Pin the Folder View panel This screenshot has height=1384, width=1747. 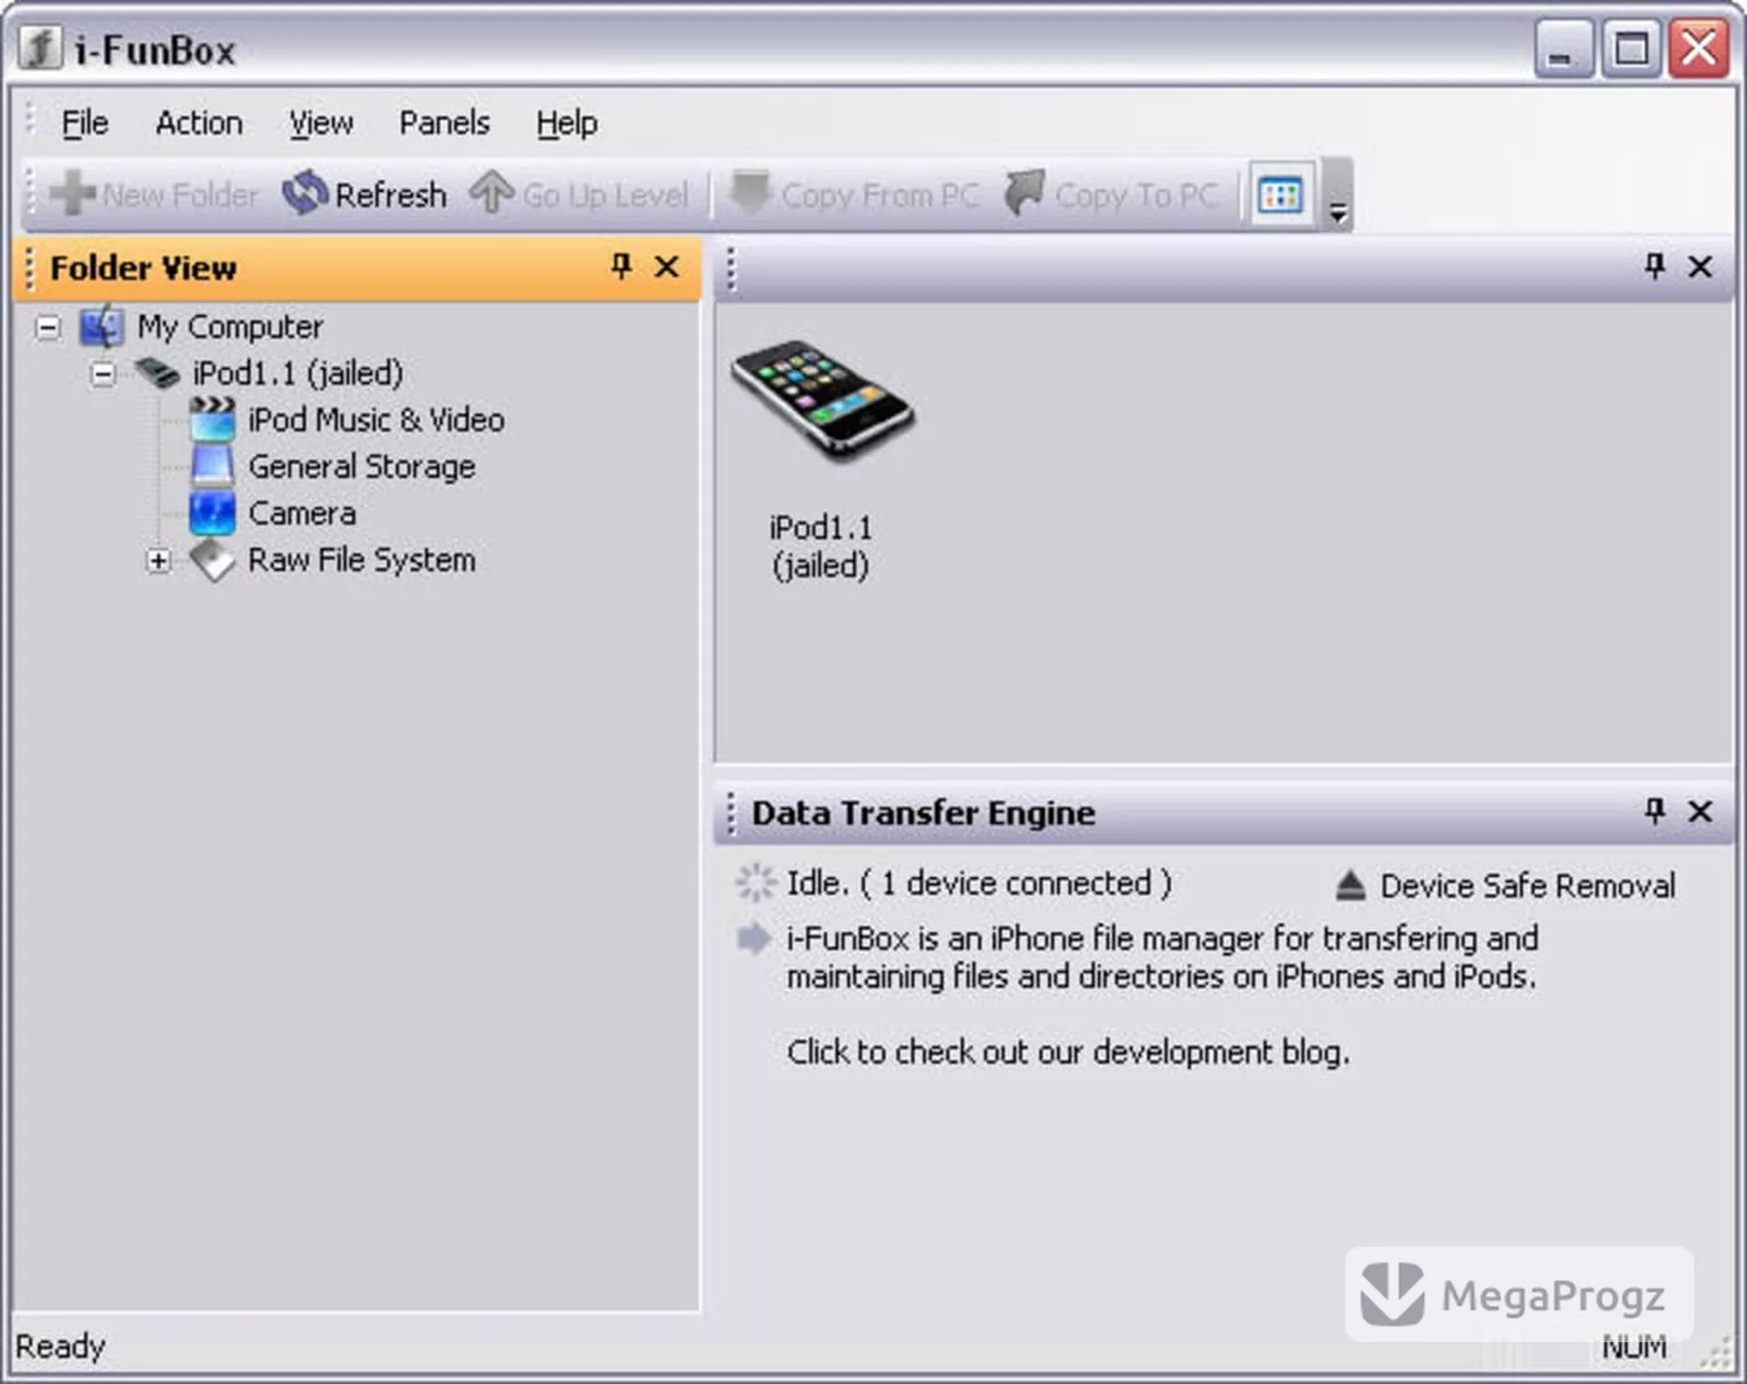point(621,267)
